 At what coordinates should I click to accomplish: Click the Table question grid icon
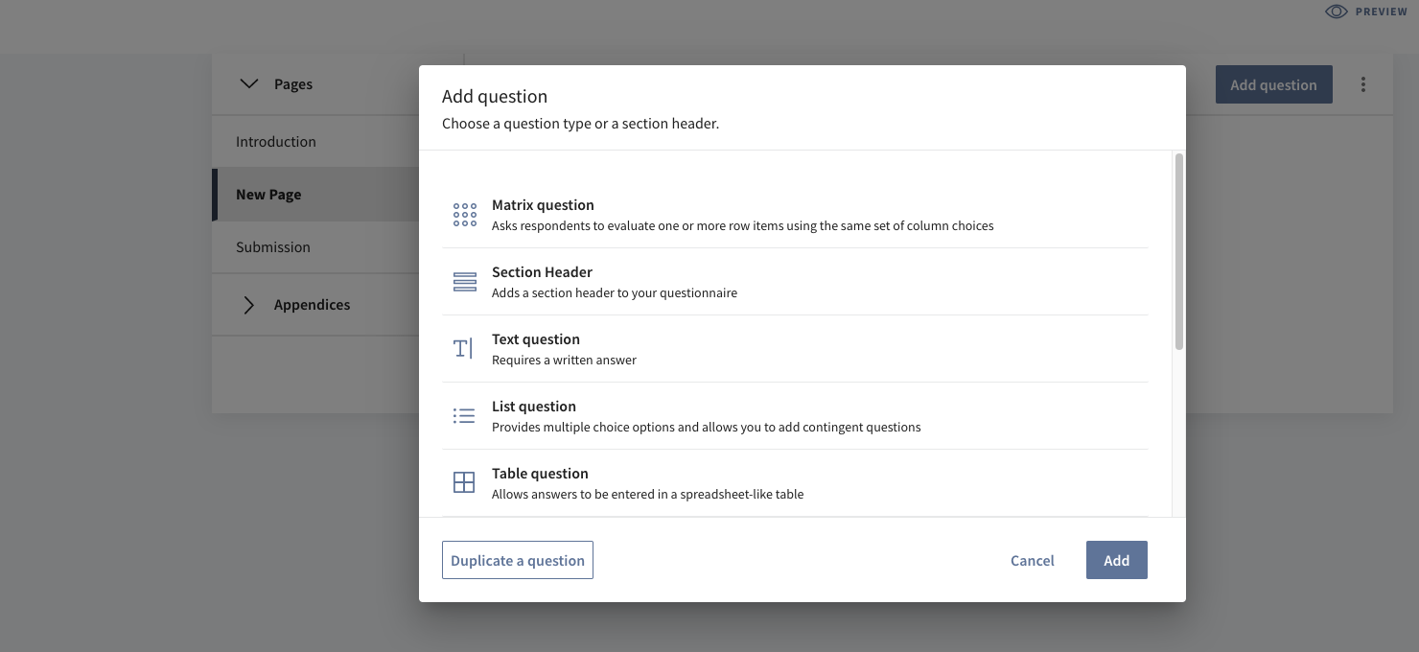pos(464,483)
